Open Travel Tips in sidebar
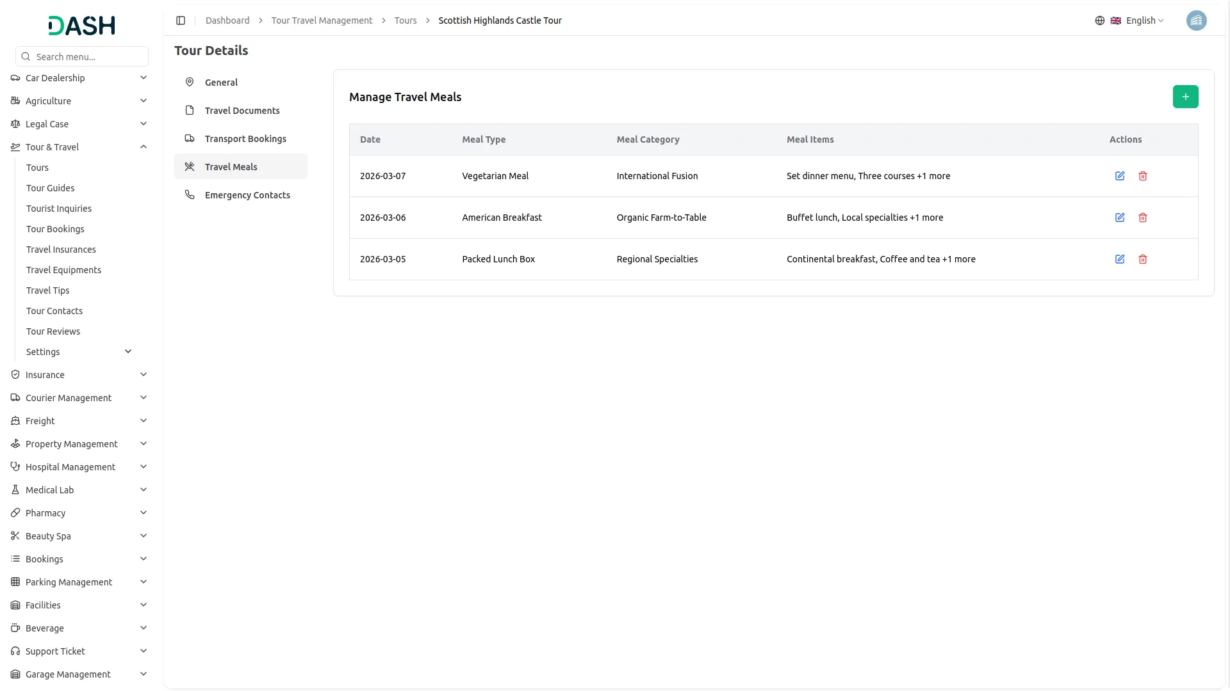Image resolution: width=1230 pixels, height=691 pixels. click(x=47, y=290)
